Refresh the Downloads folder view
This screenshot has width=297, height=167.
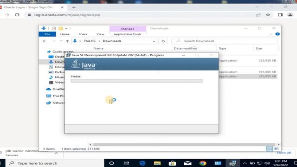(x=163, y=41)
